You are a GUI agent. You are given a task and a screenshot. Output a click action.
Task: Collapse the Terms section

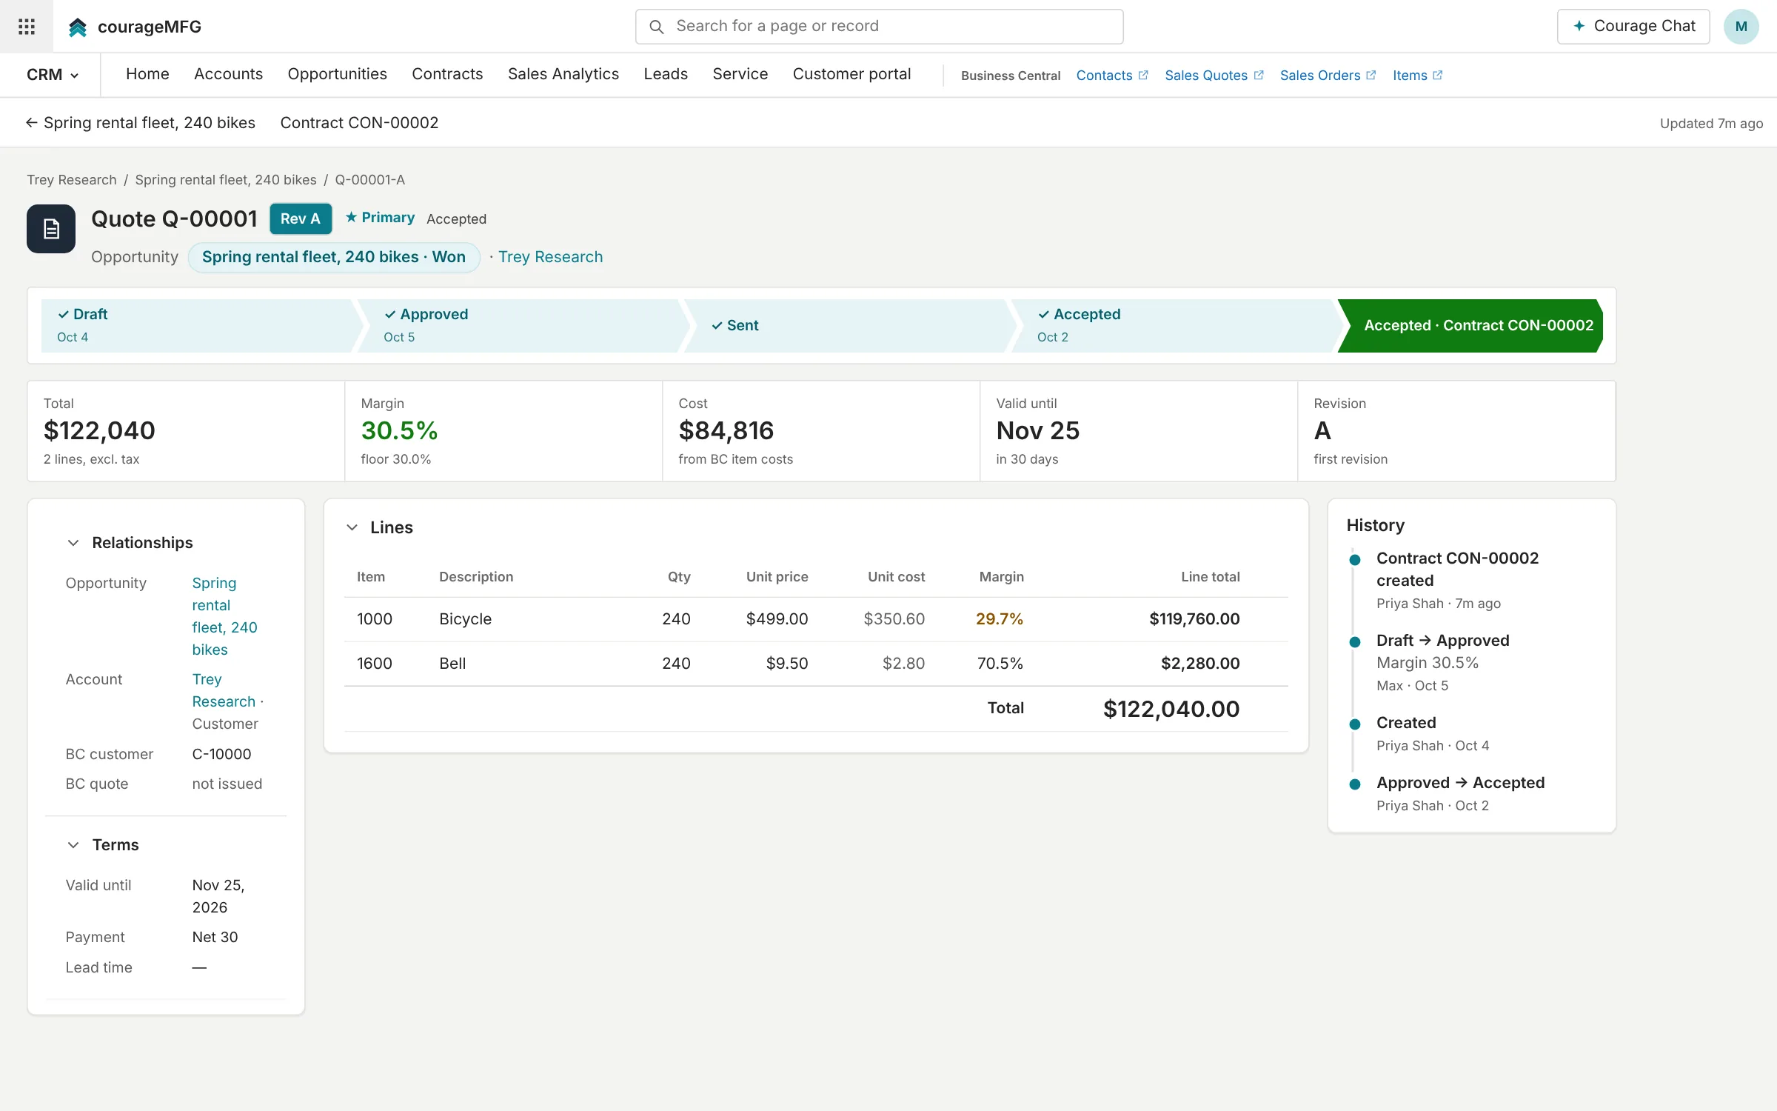point(73,845)
